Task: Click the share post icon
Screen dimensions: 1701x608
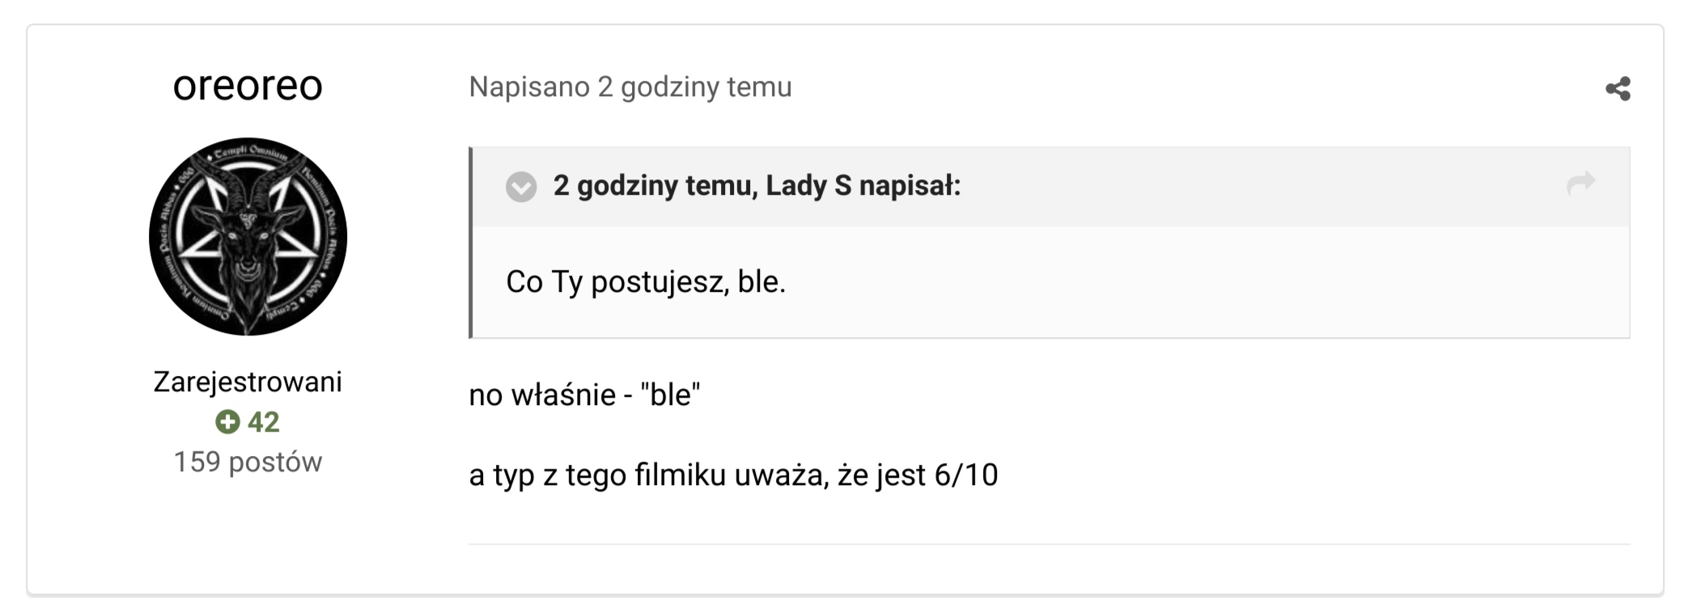Action: (x=1618, y=88)
